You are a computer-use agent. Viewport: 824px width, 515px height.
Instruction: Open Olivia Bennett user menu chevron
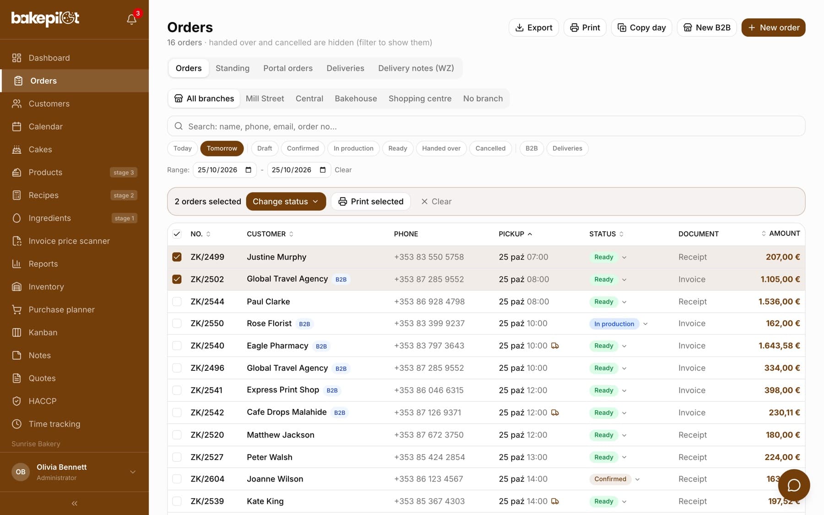tap(133, 472)
